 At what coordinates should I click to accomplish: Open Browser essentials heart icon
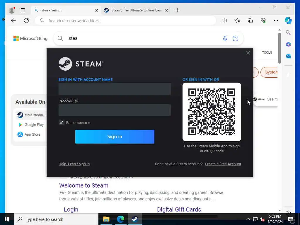click(x=263, y=21)
